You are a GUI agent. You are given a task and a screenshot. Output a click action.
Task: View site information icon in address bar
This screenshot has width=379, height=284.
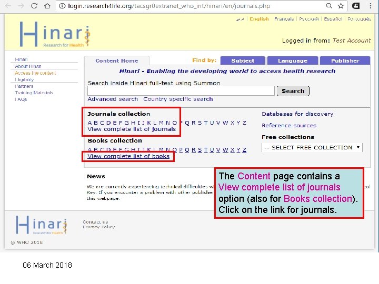[x=62, y=6]
